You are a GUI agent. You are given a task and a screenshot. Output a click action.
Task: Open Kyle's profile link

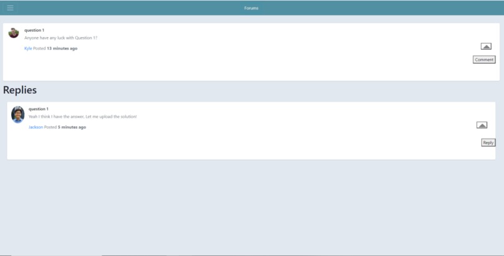28,49
